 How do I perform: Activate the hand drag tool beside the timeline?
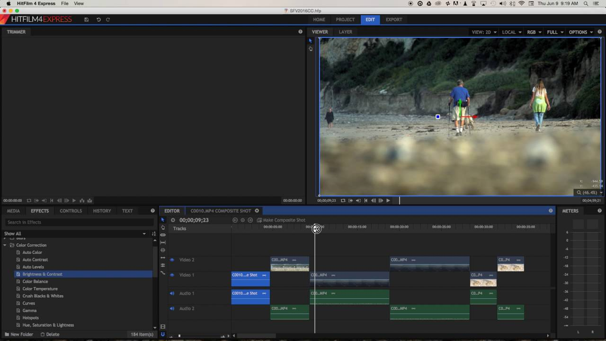point(162,227)
